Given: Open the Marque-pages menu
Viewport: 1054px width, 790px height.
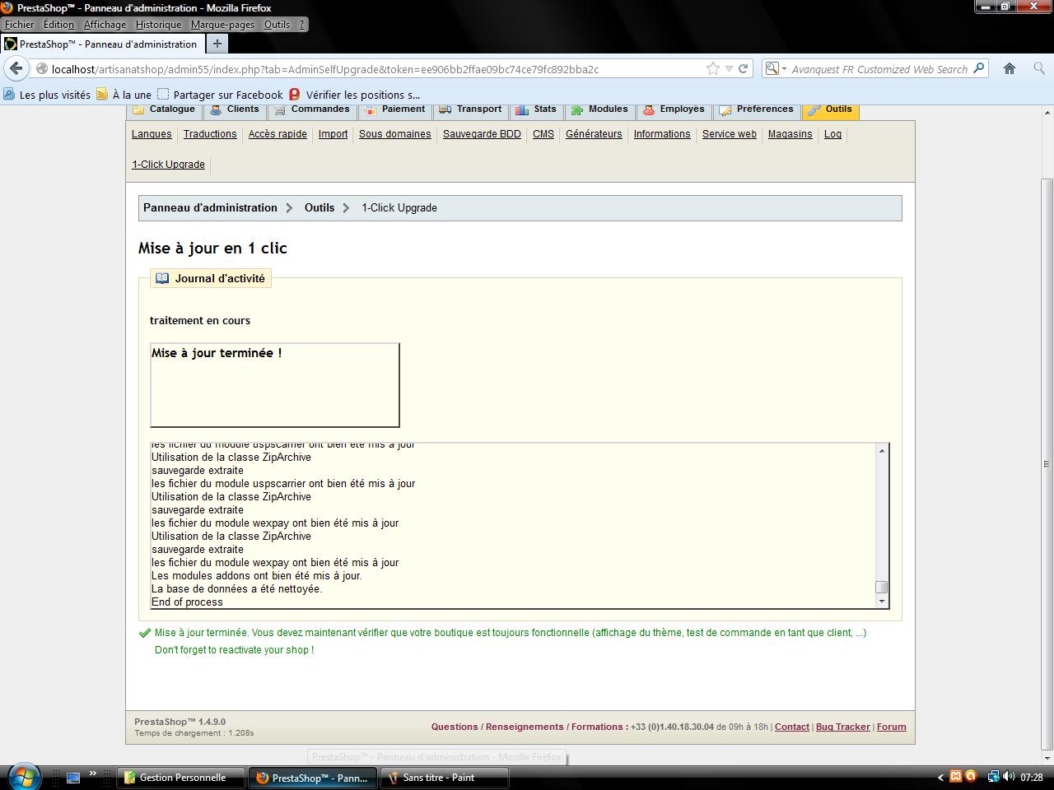Looking at the screenshot, I should [x=222, y=25].
